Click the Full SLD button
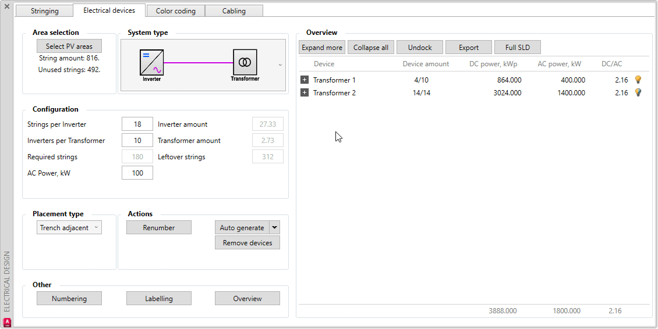658x329 pixels. point(518,48)
